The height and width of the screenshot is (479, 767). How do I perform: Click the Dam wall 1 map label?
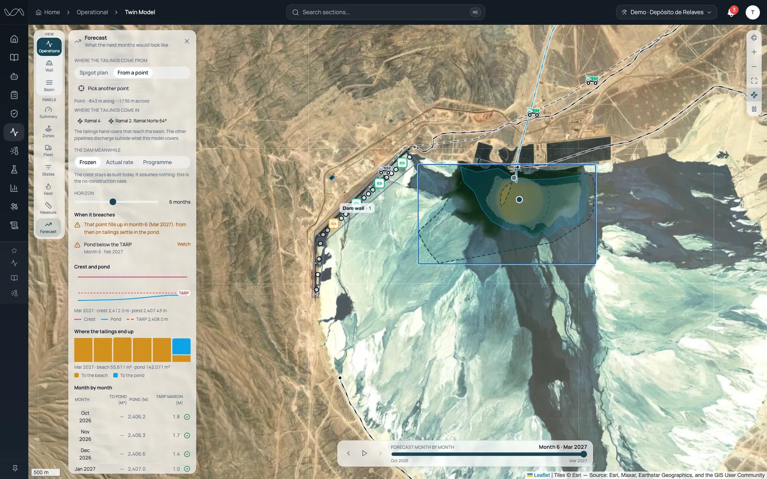(357, 208)
